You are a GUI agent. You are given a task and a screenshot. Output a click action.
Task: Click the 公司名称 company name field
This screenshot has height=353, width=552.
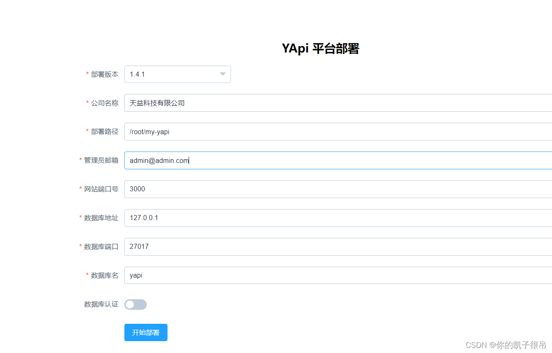pos(254,103)
